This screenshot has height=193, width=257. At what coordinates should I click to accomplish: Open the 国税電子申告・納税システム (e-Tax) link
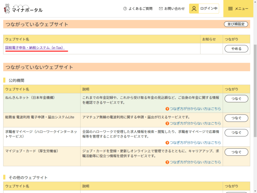click(35, 48)
